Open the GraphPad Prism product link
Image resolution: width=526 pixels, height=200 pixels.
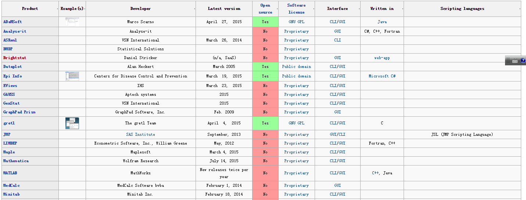19,112
